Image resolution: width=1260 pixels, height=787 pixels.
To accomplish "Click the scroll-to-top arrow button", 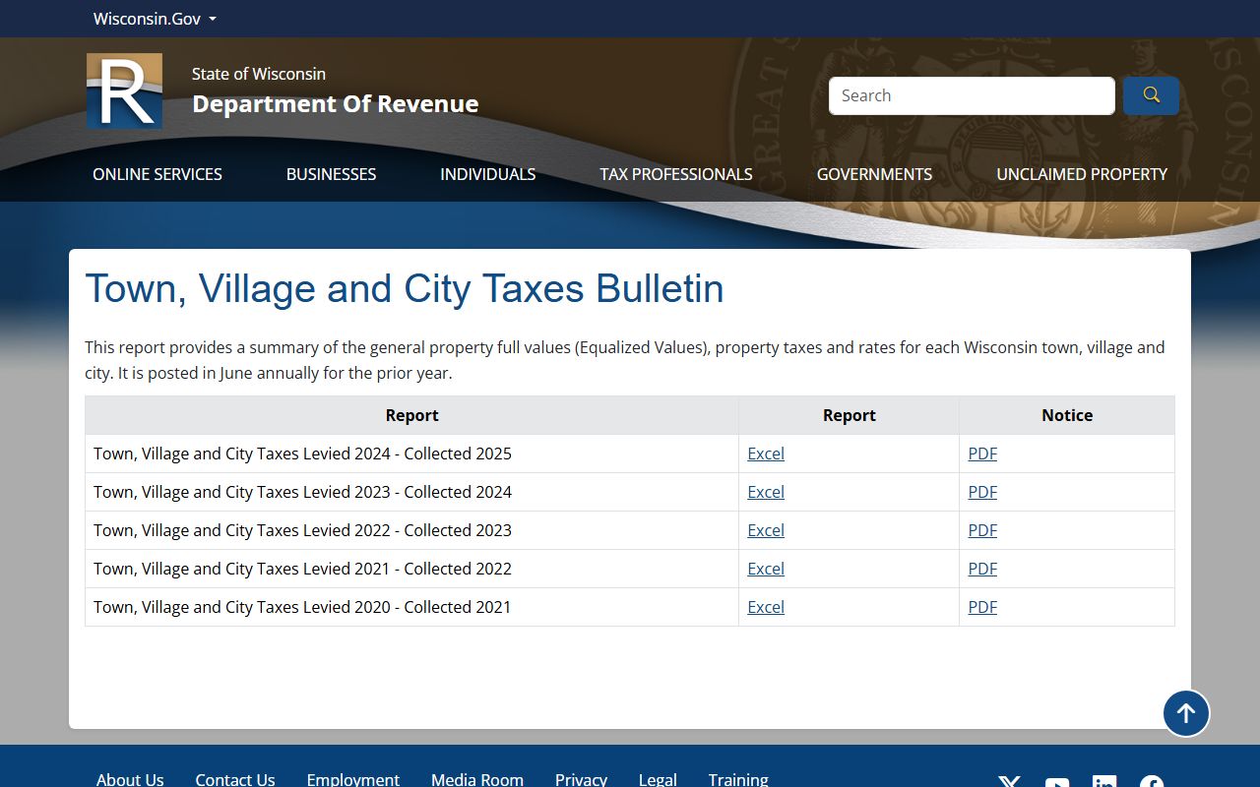I will pyautogui.click(x=1186, y=713).
